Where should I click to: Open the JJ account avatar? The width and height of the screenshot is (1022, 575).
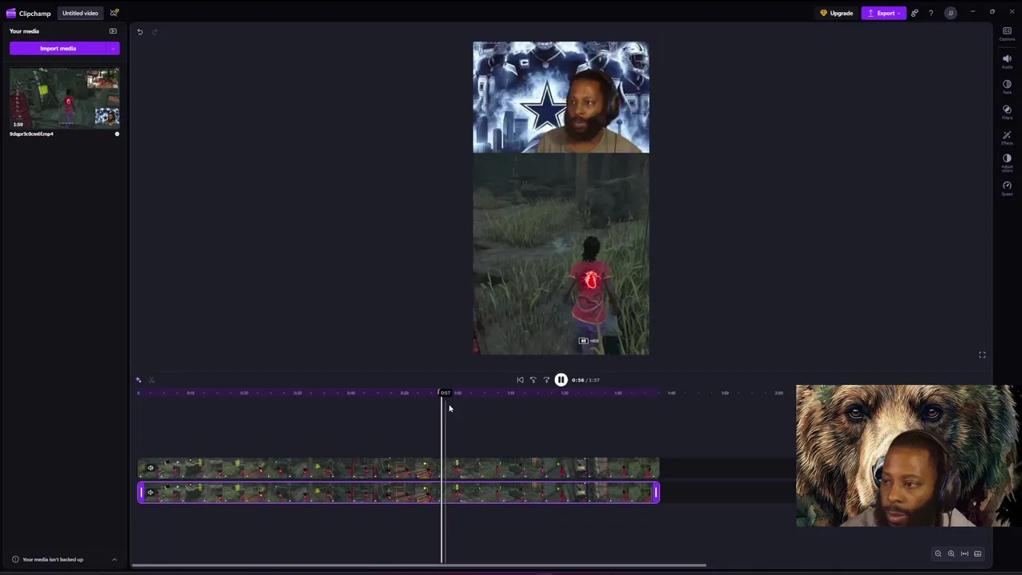pos(950,13)
